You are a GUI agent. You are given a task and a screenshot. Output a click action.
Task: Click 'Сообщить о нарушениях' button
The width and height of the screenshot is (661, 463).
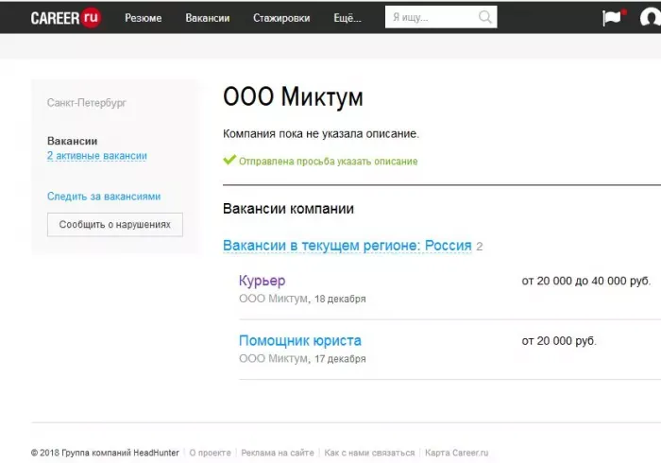114,224
